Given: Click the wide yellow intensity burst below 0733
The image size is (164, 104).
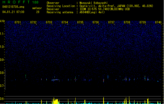Looking at the screenshot, I should tap(56, 101).
